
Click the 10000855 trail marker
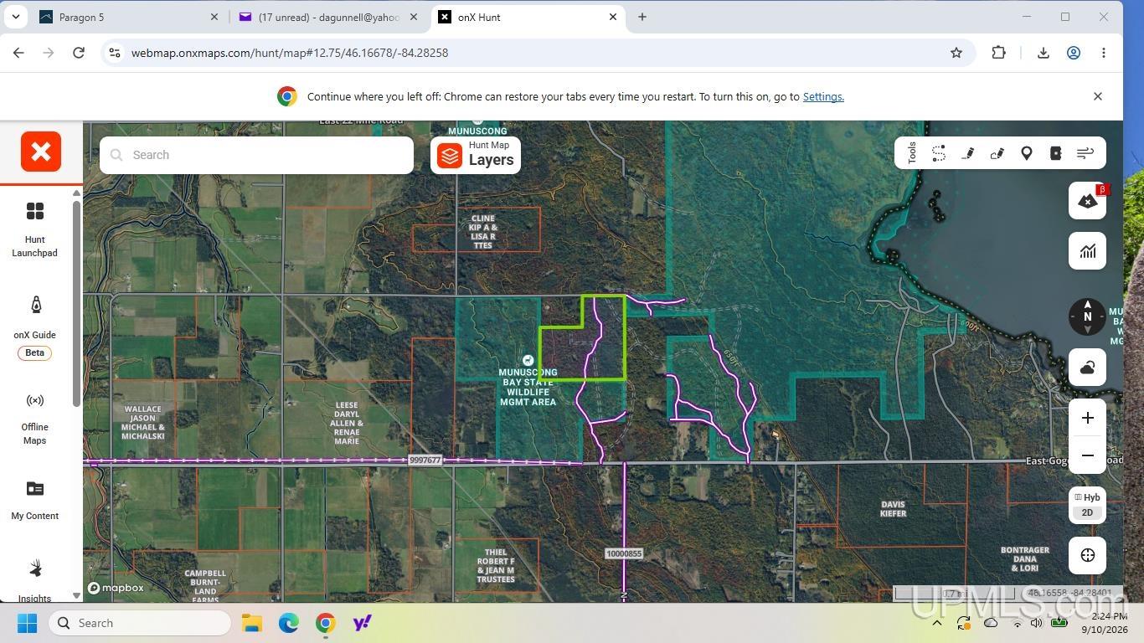(624, 553)
